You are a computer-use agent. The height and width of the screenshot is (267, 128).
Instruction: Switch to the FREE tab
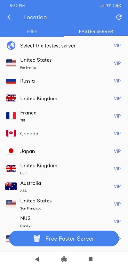pyautogui.click(x=32, y=31)
